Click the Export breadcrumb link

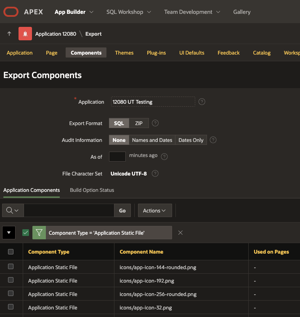[x=93, y=34]
